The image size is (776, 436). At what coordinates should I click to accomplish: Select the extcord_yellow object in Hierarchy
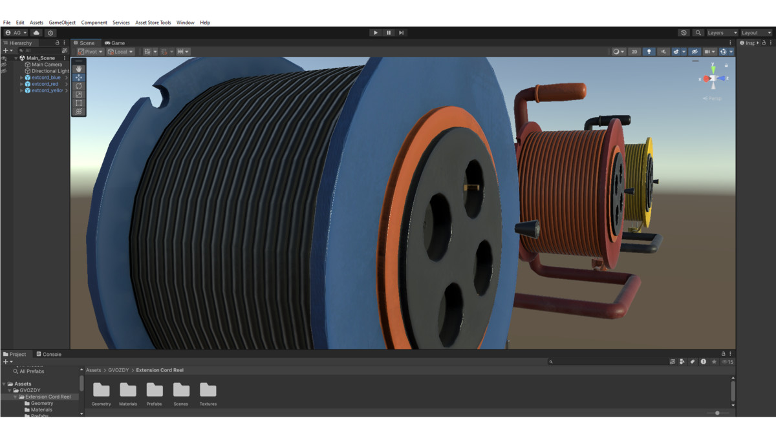(47, 90)
